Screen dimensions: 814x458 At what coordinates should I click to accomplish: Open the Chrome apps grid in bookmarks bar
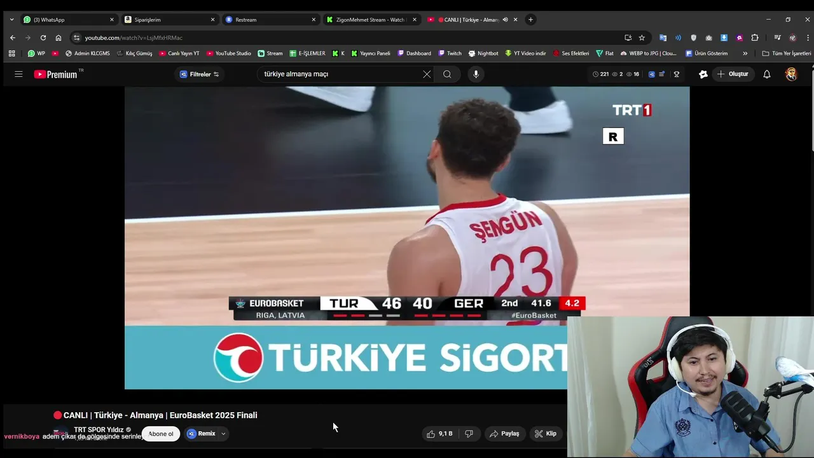11,53
